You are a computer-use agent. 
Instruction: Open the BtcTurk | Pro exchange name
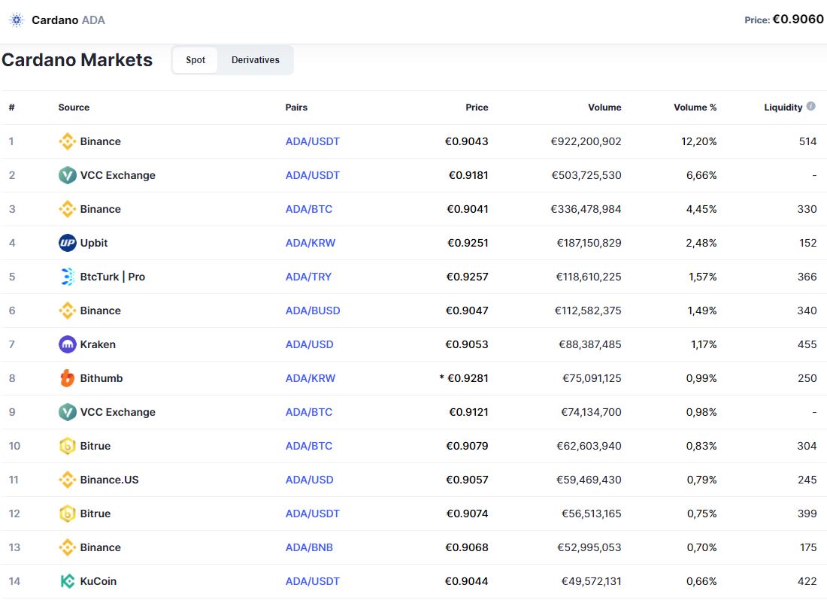point(112,277)
